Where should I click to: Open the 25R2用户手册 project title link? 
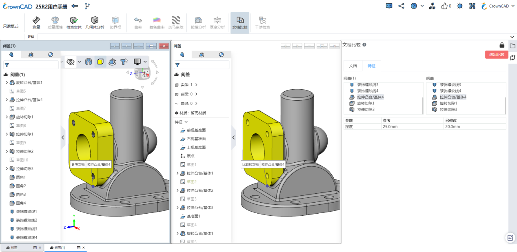[52, 6]
